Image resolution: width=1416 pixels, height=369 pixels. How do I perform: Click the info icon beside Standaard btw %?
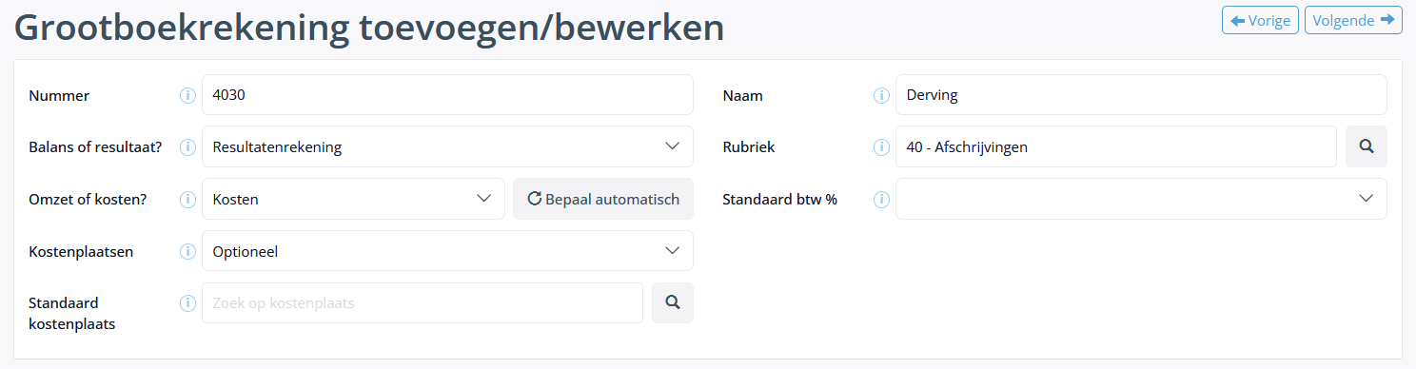click(x=881, y=200)
